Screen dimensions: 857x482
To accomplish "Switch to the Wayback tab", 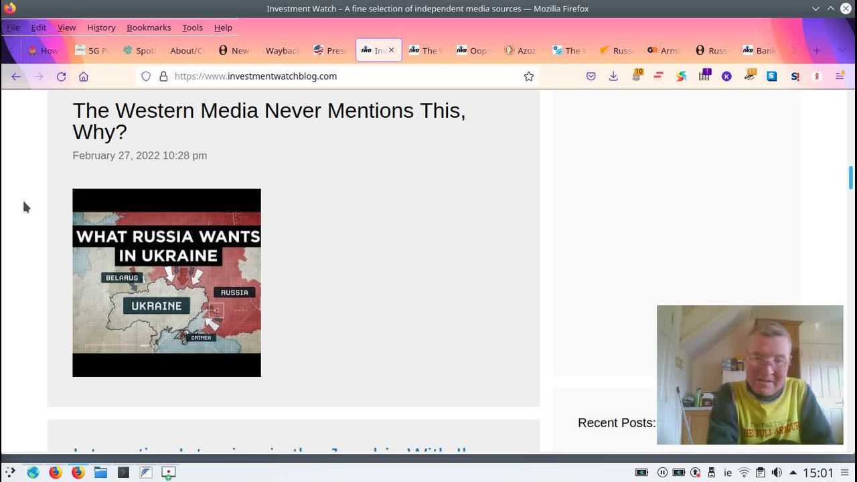I will coord(282,50).
